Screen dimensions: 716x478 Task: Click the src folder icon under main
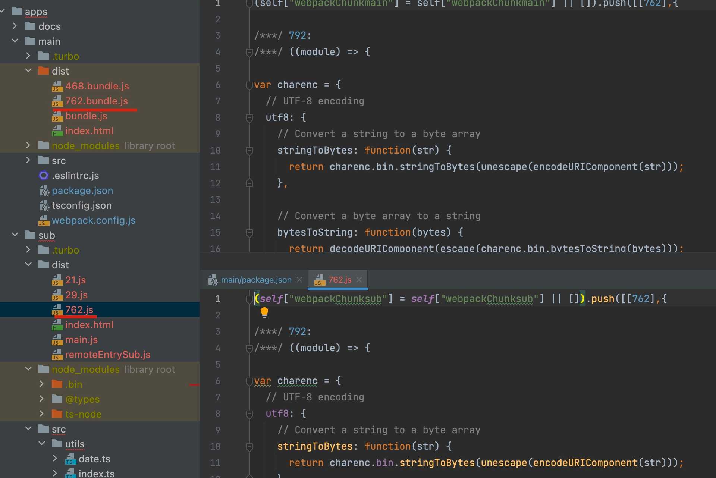pyautogui.click(x=44, y=160)
